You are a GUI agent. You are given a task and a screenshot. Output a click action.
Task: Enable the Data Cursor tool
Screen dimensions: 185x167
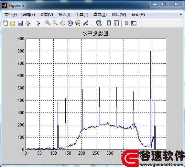pyautogui.click(x=78, y=23)
